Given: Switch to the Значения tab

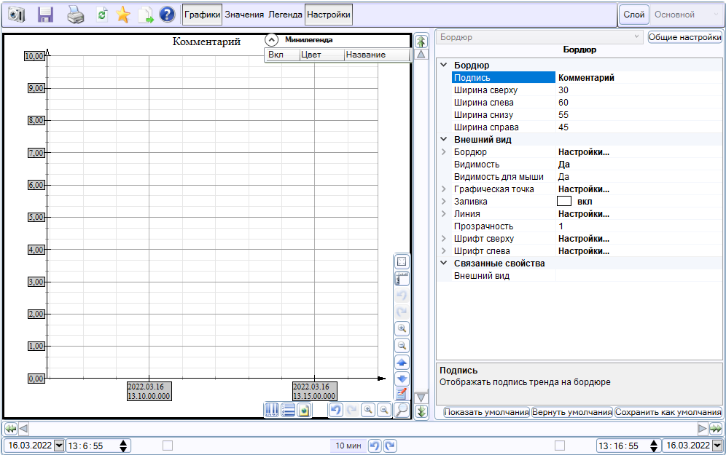Looking at the screenshot, I should (244, 15).
